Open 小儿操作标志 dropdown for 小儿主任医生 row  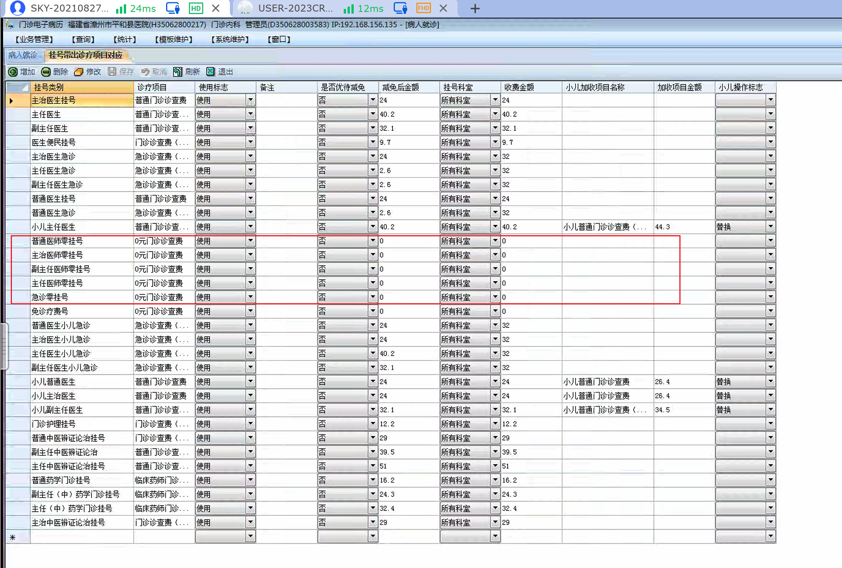[x=770, y=227]
